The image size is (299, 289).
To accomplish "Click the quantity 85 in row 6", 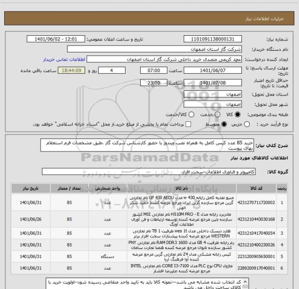I will click(x=69, y=268).
